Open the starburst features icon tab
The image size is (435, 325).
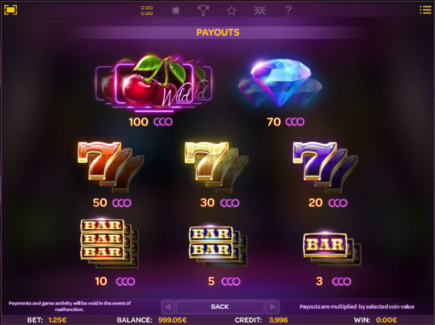pyautogui.click(x=176, y=11)
